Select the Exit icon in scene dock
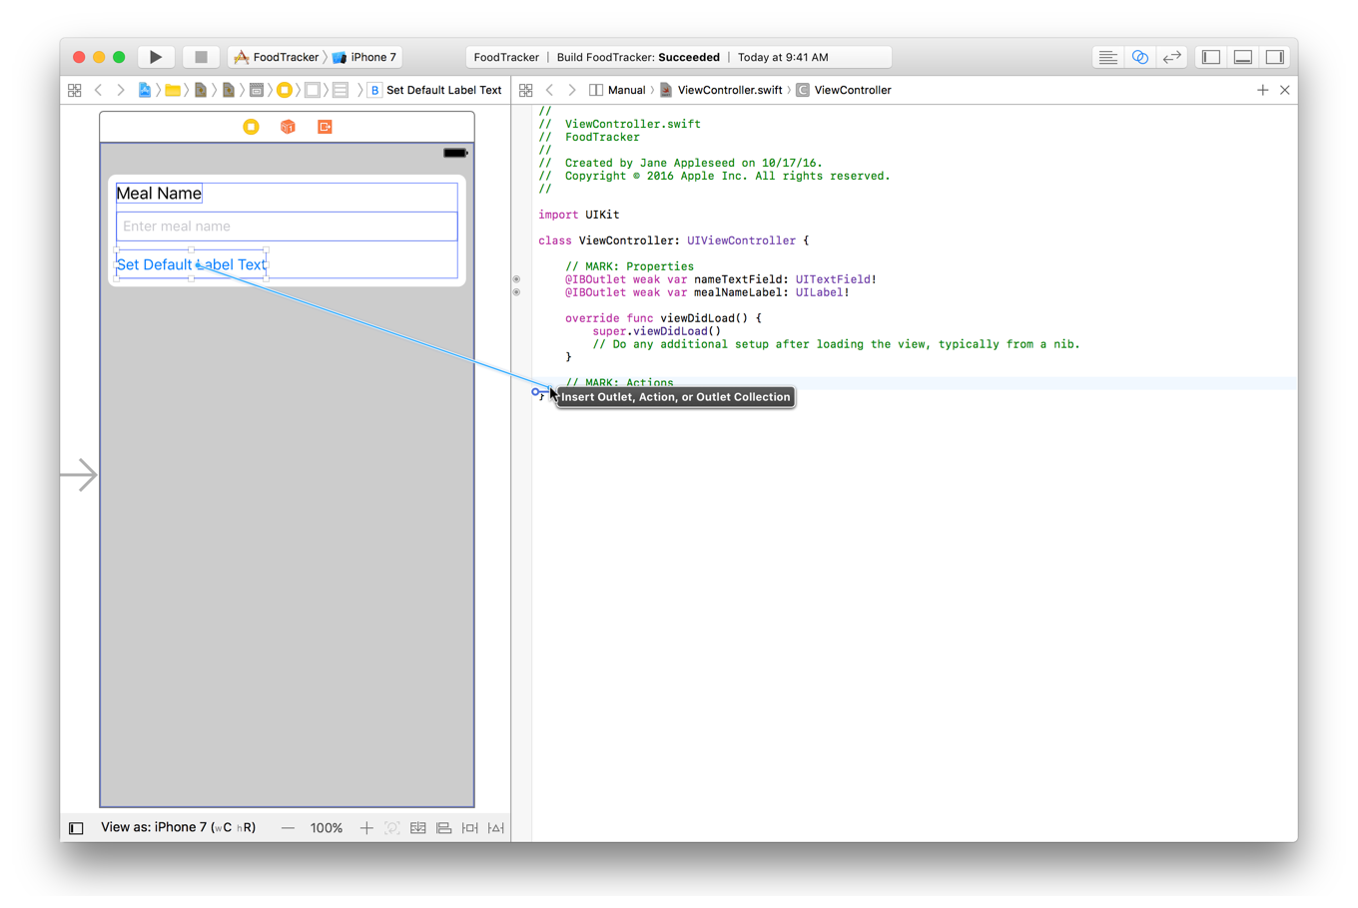Image resolution: width=1358 pixels, height=908 pixels. [325, 127]
